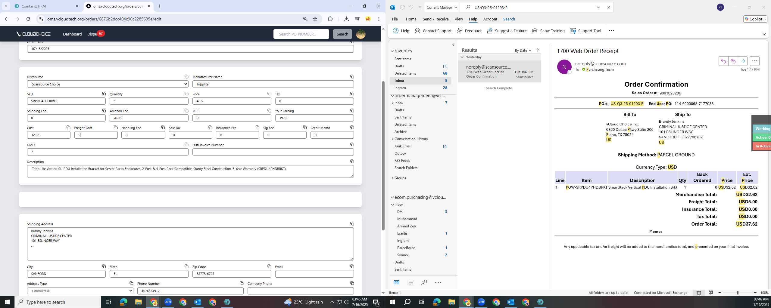771x308 pixels.
Task: Open Outlook File menu
Action: 395,19
